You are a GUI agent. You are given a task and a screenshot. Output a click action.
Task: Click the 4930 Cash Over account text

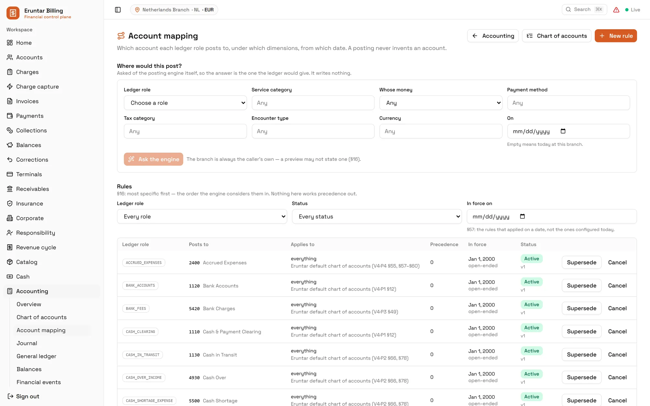coord(207,377)
